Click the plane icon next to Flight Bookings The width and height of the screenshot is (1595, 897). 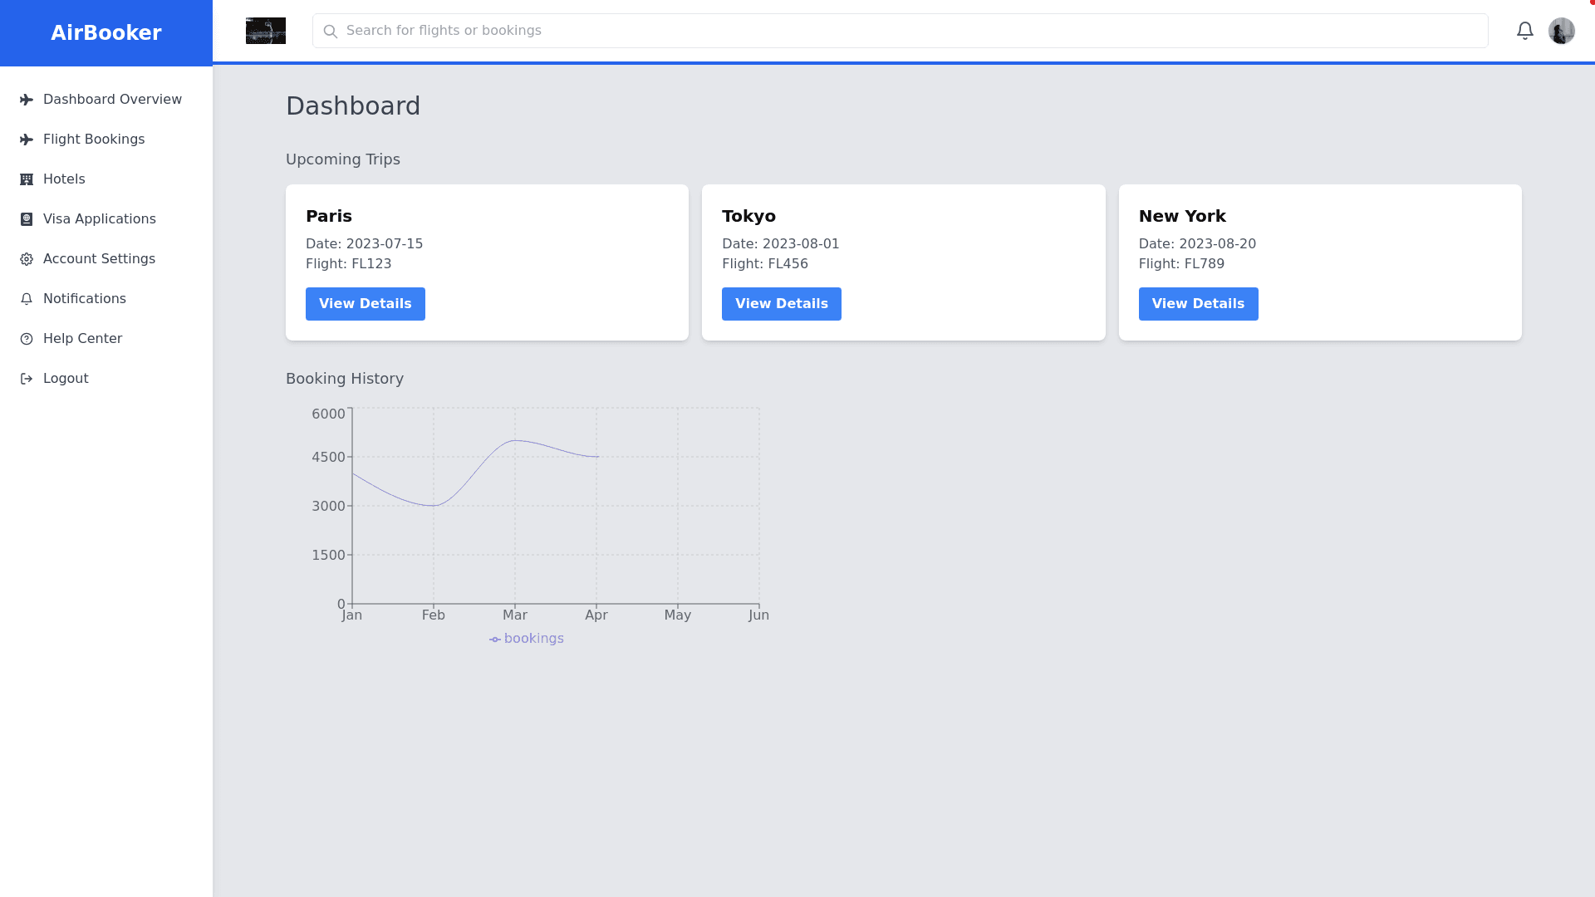27,140
